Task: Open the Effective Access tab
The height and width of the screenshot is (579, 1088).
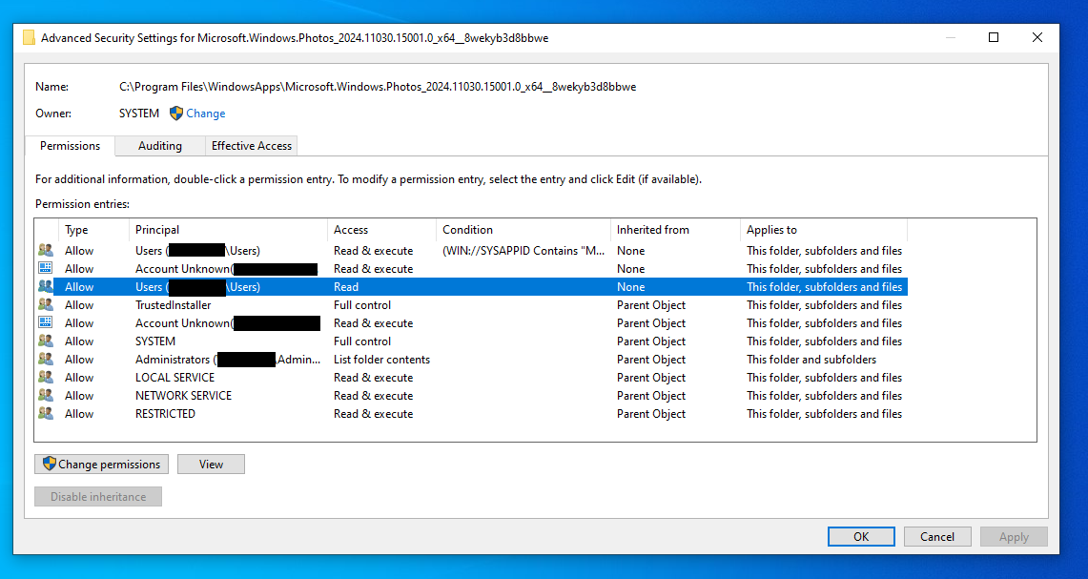Action: click(x=252, y=146)
